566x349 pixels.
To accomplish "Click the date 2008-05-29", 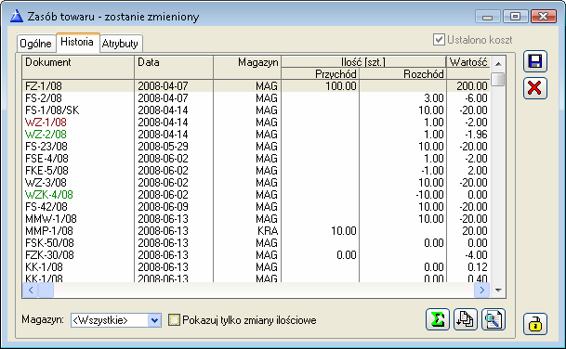I will click(x=163, y=147).
